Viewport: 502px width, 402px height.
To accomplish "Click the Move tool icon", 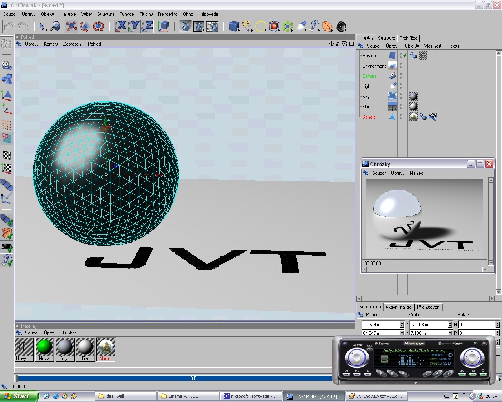I will tap(71, 26).
